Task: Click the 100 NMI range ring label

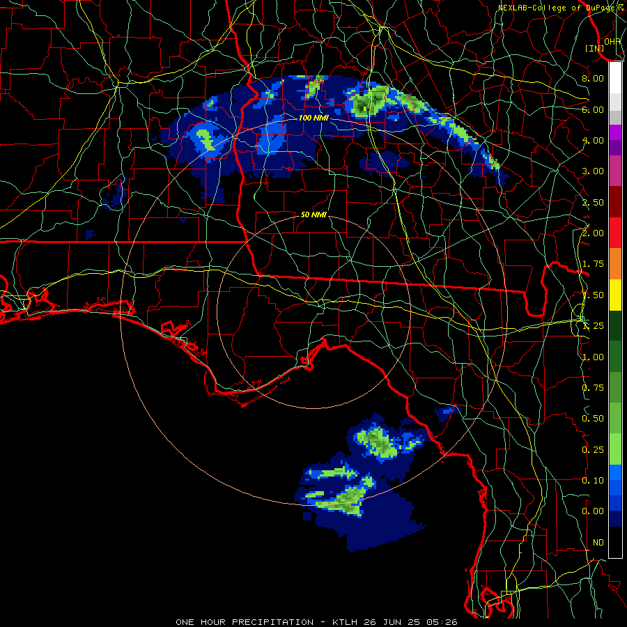Action: [x=313, y=118]
